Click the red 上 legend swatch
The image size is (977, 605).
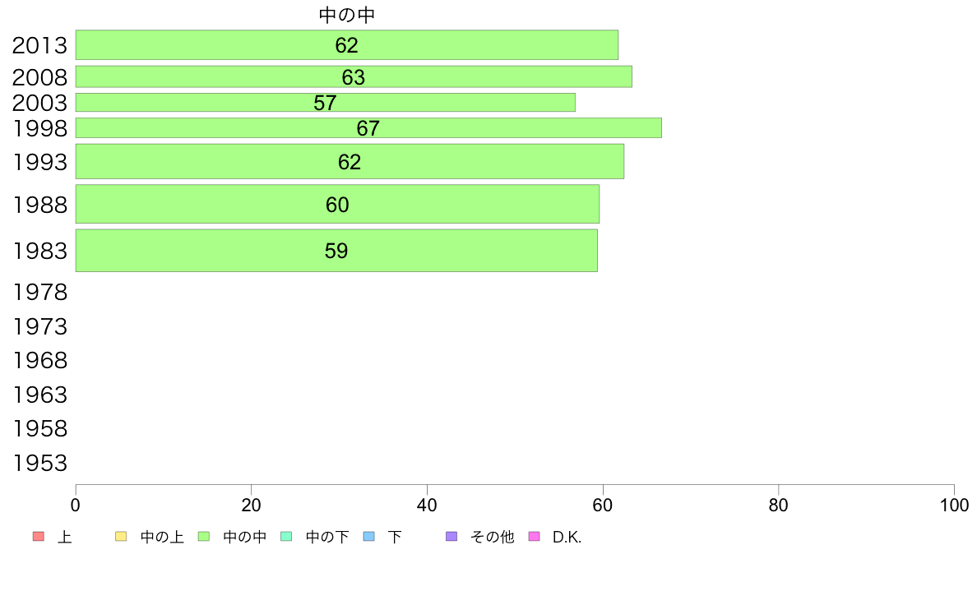39,537
